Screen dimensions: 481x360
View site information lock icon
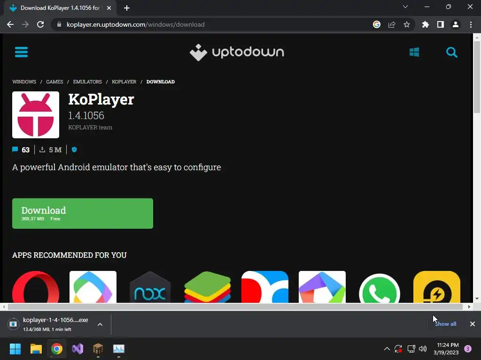(x=59, y=24)
